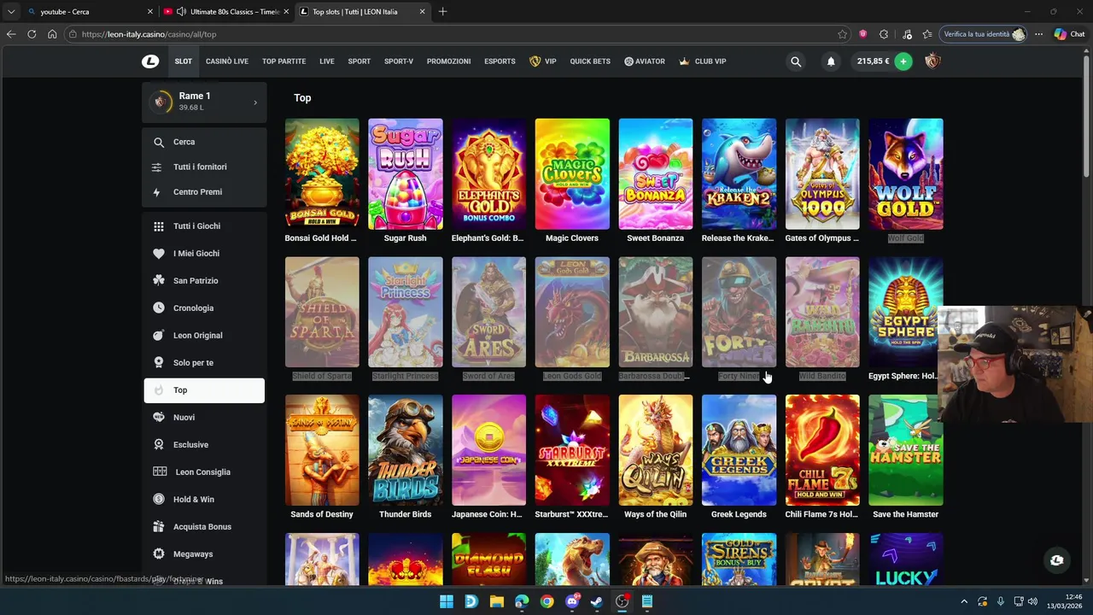
Task: Open Solo per te category
Action: (204, 362)
